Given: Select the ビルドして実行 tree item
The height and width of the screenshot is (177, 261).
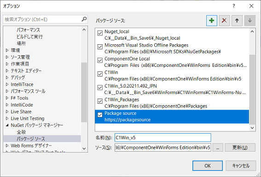Looking at the screenshot, I should 29,37.
